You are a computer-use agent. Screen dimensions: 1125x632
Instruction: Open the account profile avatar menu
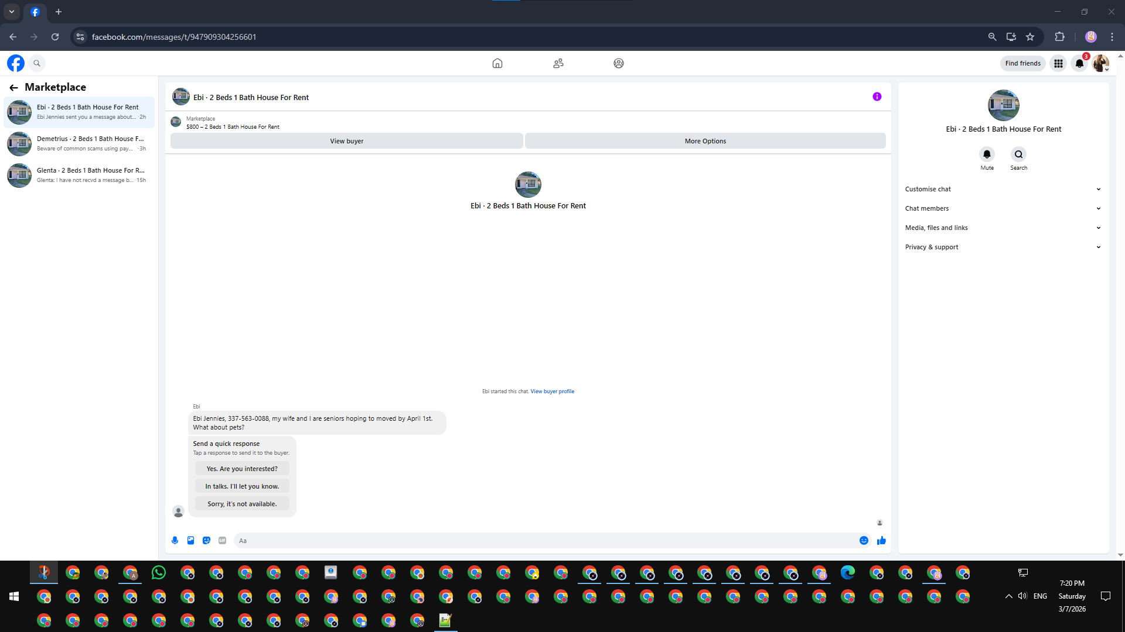[x=1100, y=63]
